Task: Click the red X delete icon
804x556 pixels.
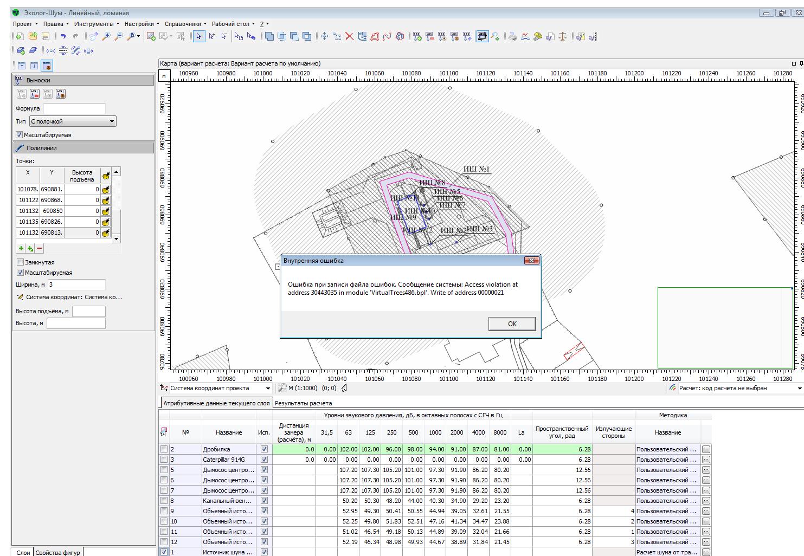Action: pos(349,36)
